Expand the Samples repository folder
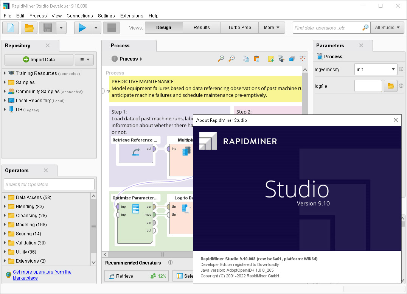Viewport: 407px width, 294px height. coord(4,82)
